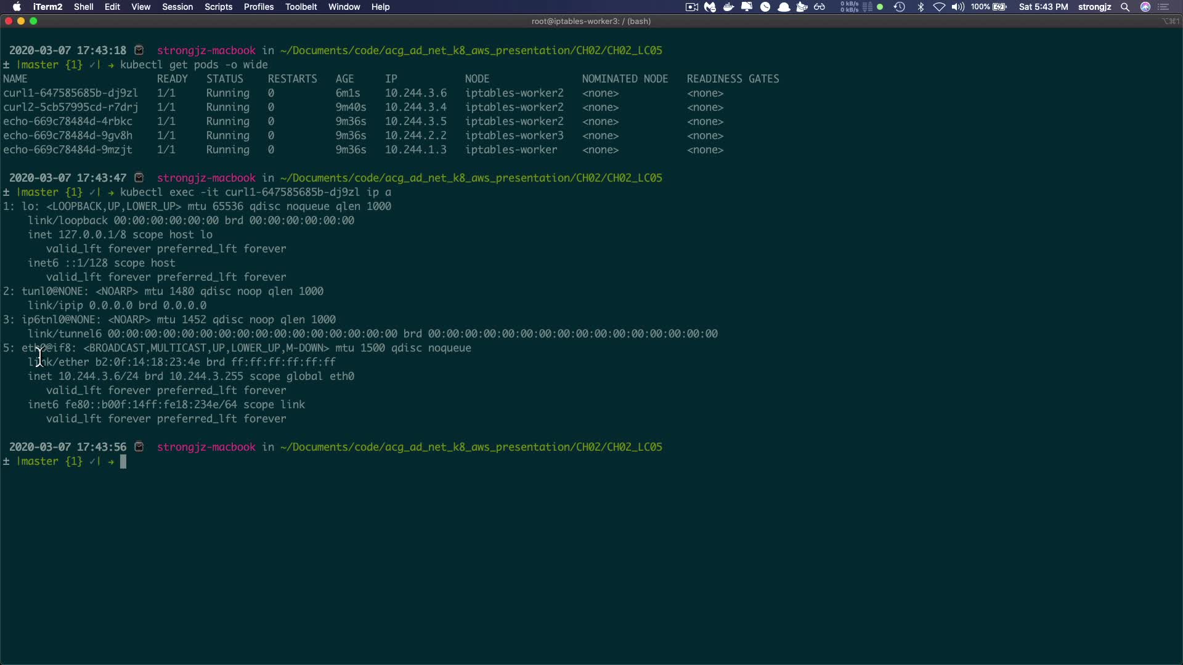Viewport: 1183px width, 665px height.
Task: Open the Wi-Fi status menu
Action: coord(939,7)
